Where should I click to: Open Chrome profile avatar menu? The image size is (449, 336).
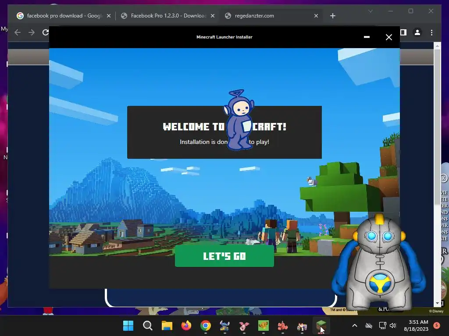[x=417, y=32]
